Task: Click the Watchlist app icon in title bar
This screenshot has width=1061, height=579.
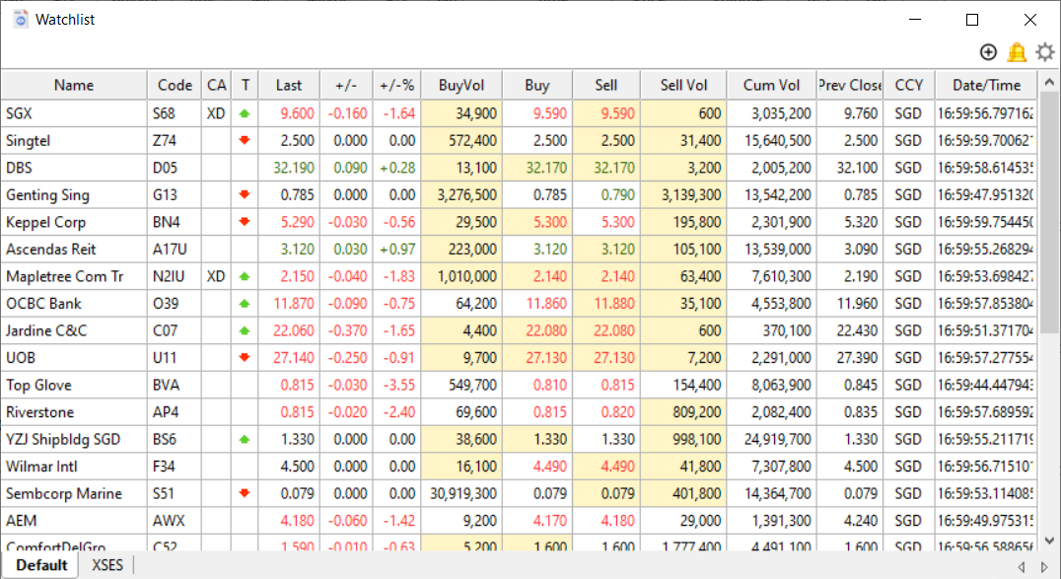Action: 20,19
